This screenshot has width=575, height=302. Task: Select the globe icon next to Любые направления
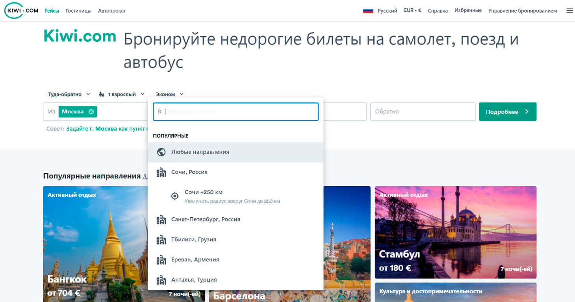click(x=161, y=152)
